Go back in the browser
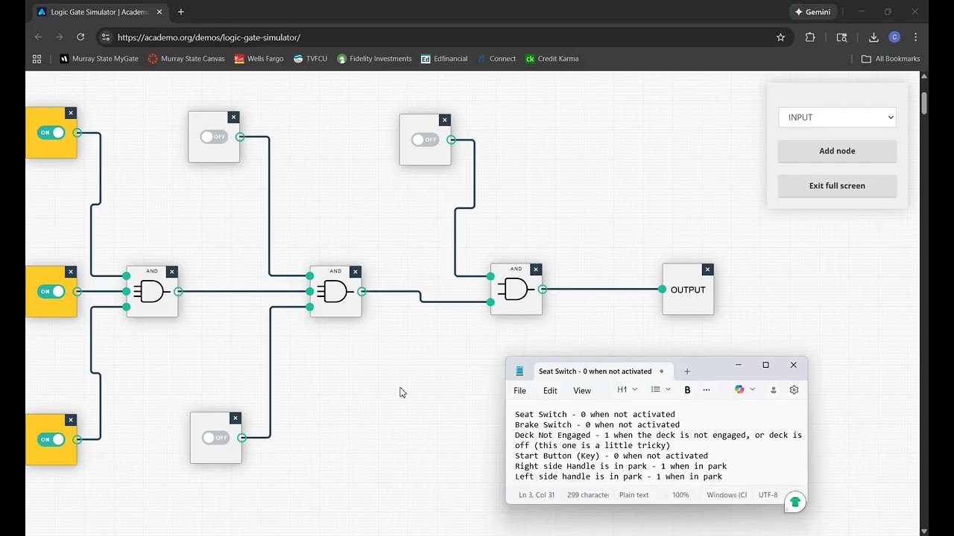954x536 pixels. click(x=39, y=37)
